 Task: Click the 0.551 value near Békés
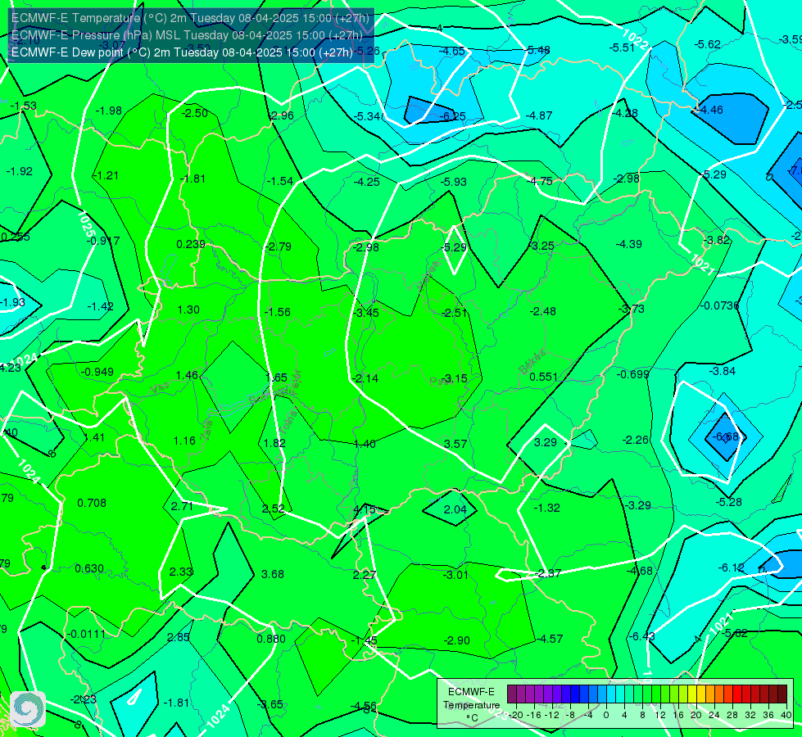(x=544, y=377)
